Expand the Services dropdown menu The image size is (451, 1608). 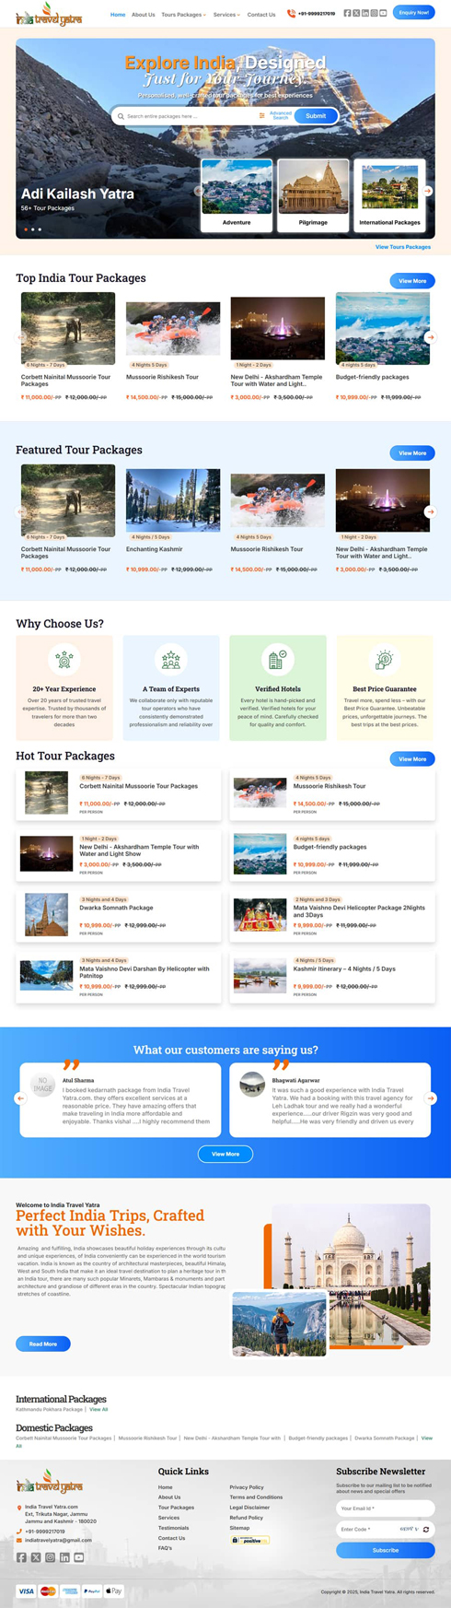coord(226,15)
